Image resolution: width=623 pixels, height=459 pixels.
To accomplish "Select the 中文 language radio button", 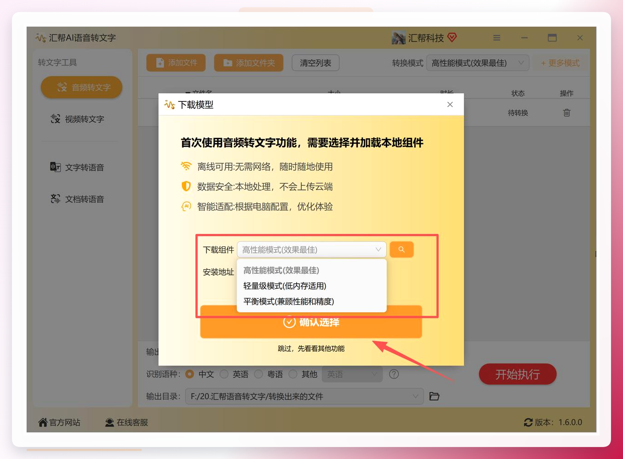I will coord(189,374).
